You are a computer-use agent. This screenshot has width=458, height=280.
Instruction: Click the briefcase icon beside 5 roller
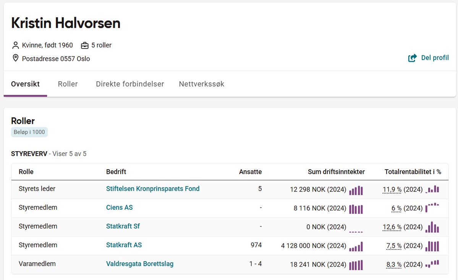[85, 45]
